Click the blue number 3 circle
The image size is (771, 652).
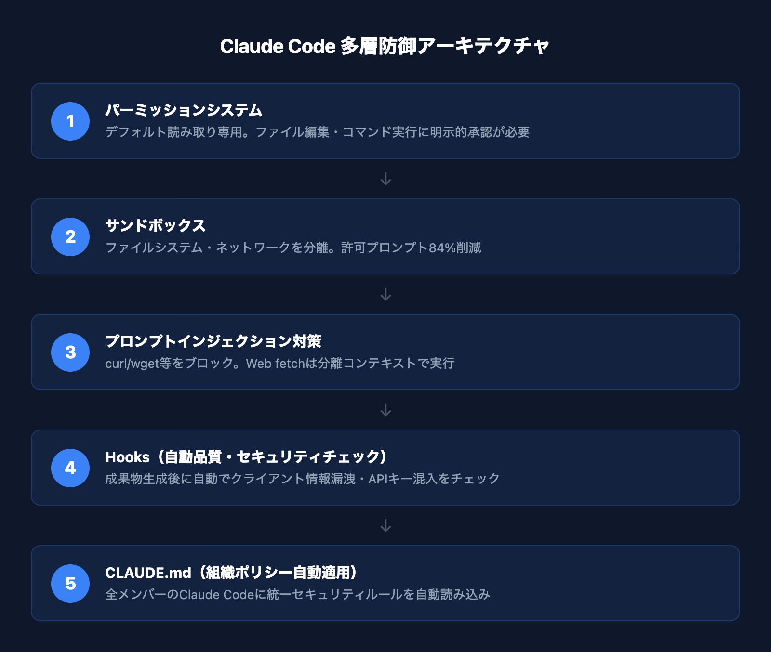(x=70, y=352)
